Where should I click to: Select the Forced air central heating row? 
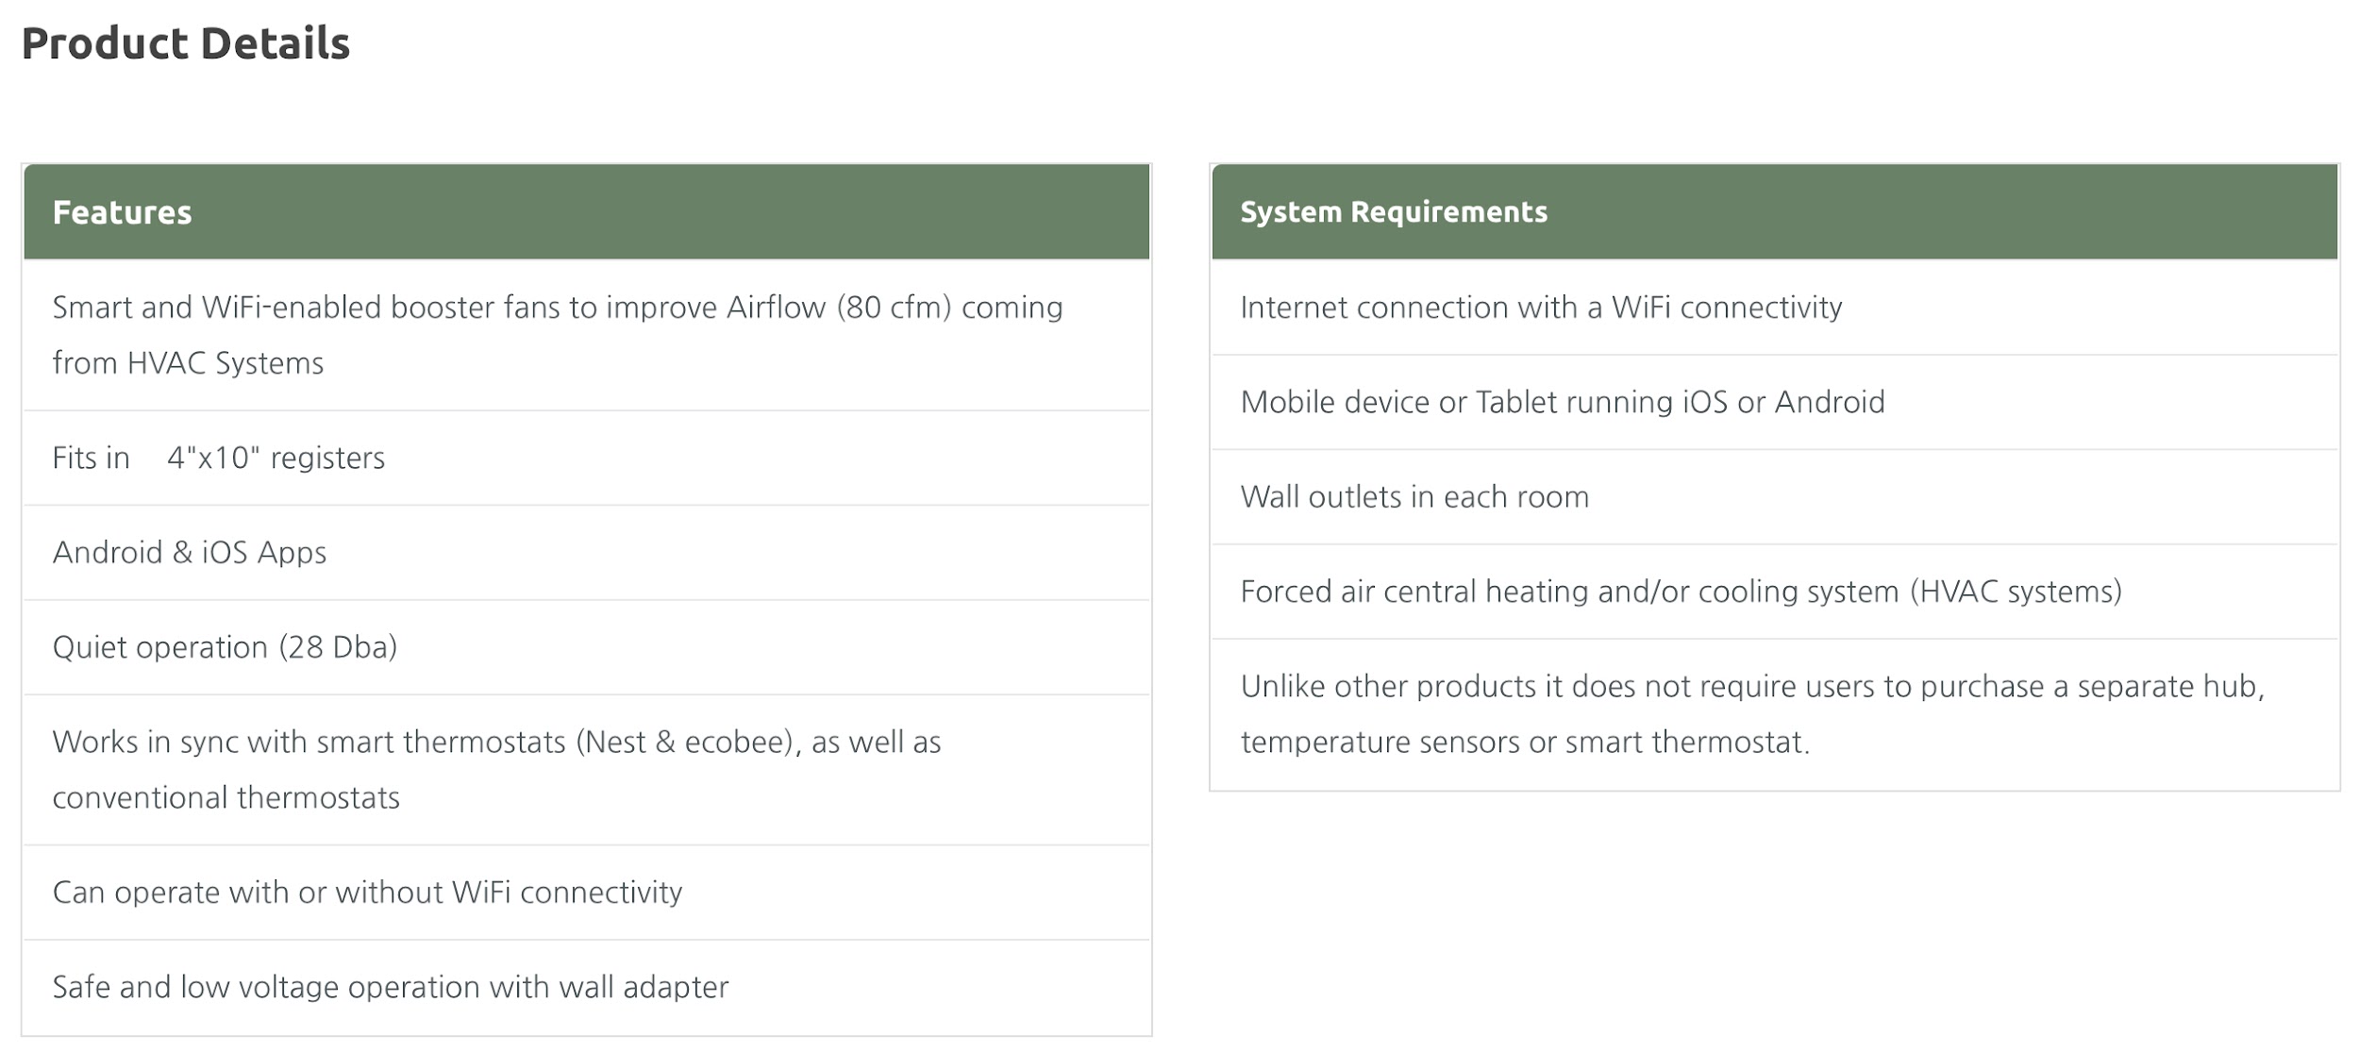coord(1775,592)
